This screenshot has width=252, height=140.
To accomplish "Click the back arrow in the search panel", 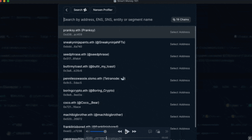I will 66,10.
